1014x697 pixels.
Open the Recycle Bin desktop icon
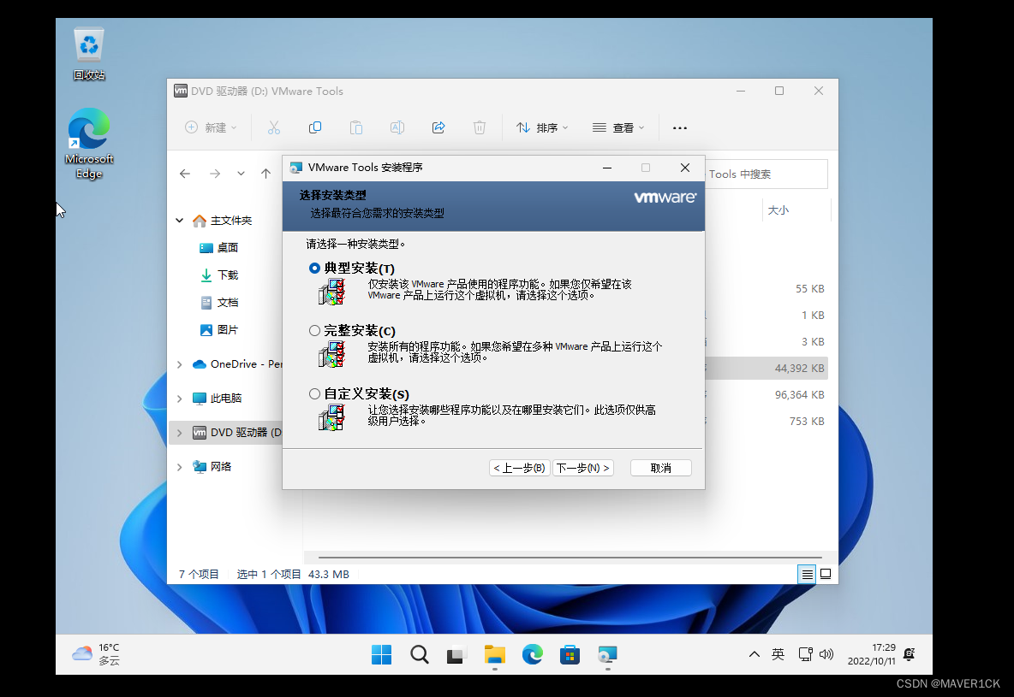coord(88,54)
